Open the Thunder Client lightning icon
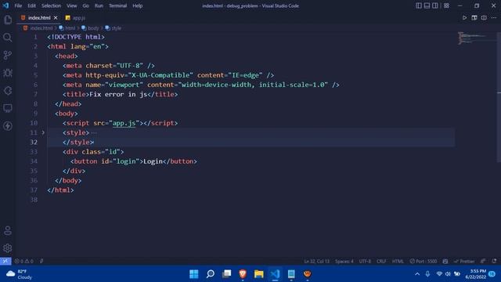 pyautogui.click(x=8, y=126)
